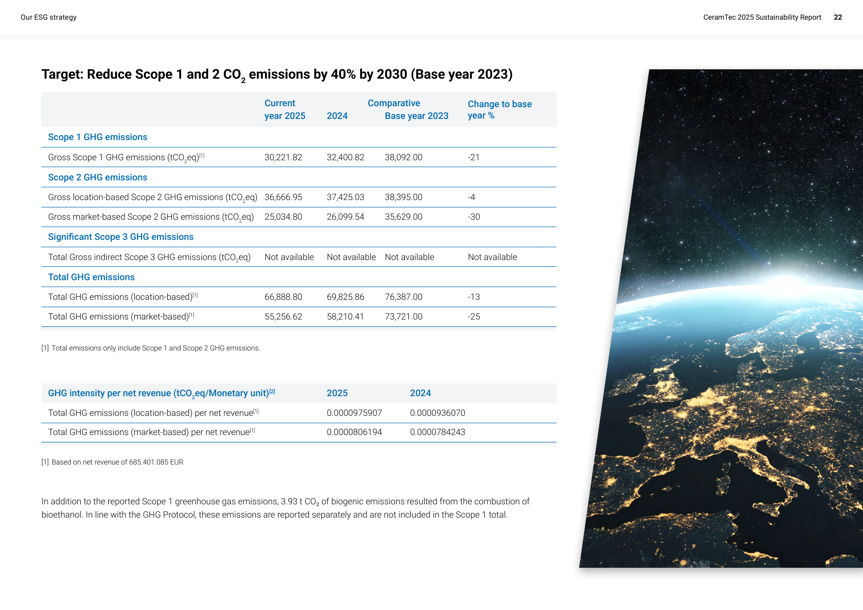863x610 pixels.
Task: Click 'Base year 2023' column header
Action: 417,116
